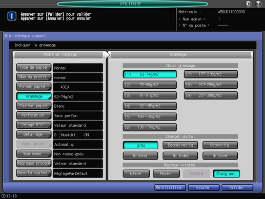Click the clock icon in the status bar
Image resolution: width=265 pixels, height=199 pixels.
click(x=3, y=196)
